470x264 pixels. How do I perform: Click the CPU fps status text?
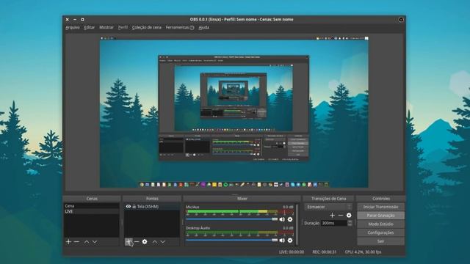(x=363, y=252)
